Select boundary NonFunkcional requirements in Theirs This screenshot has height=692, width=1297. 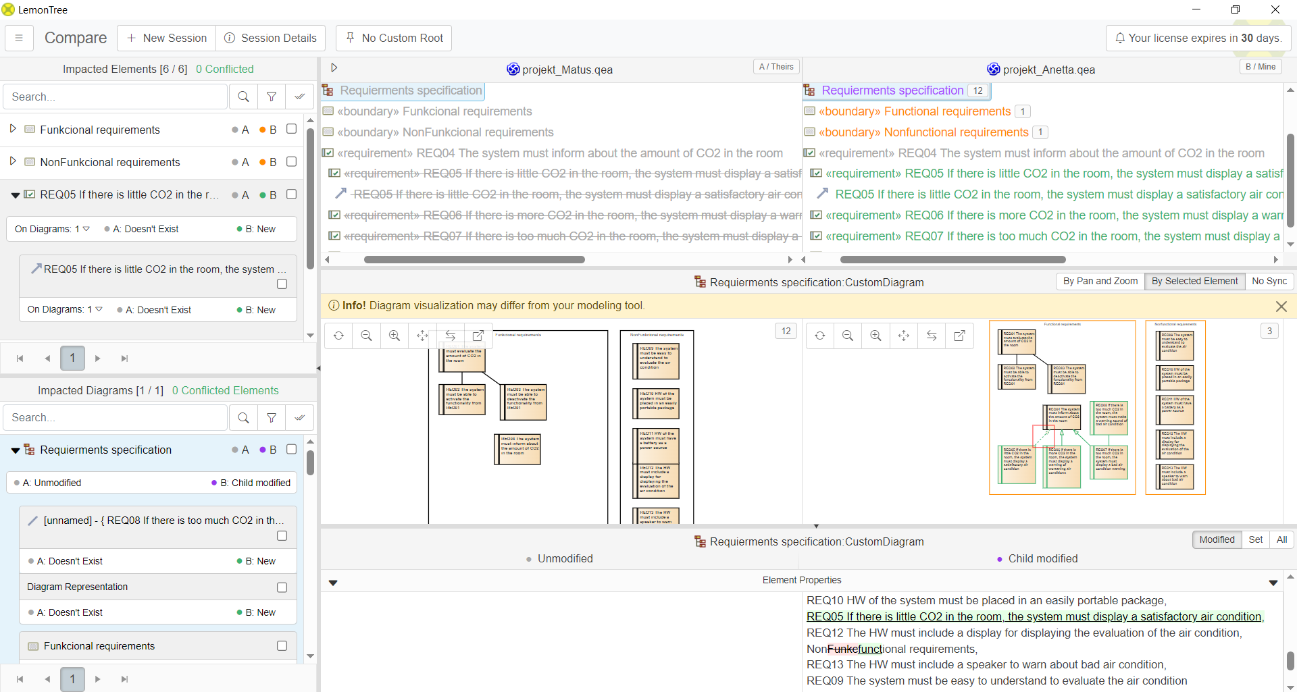(445, 132)
